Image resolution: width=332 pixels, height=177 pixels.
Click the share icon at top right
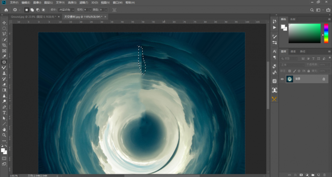point(328,10)
